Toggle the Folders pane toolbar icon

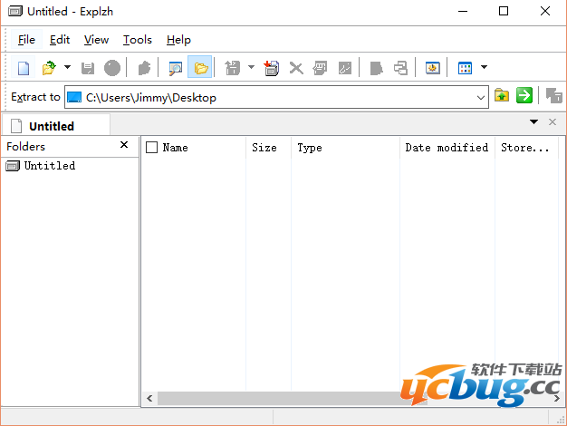click(200, 68)
